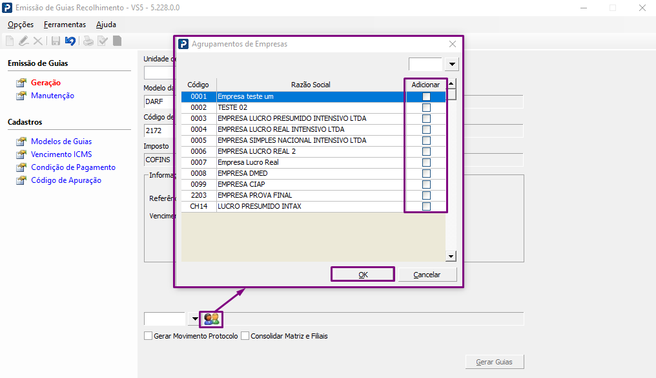Expand dropdown at top of Agrupamentos dialog
Screen dimensions: 656x378
(x=452, y=64)
